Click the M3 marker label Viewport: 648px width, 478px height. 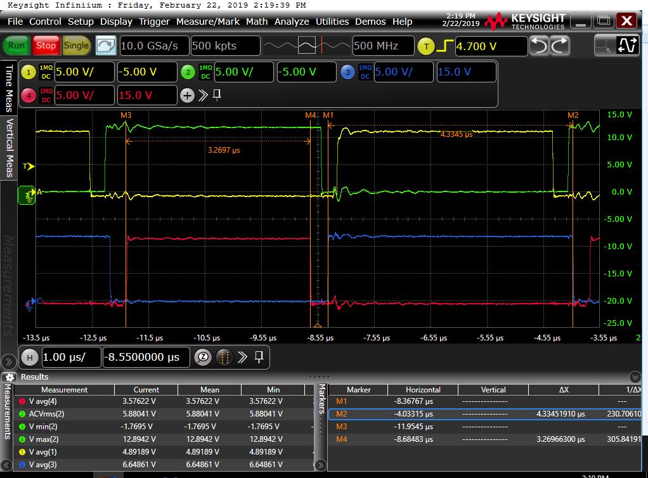(126, 115)
